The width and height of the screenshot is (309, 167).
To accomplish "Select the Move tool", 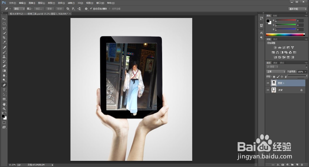I will coord(4,19).
